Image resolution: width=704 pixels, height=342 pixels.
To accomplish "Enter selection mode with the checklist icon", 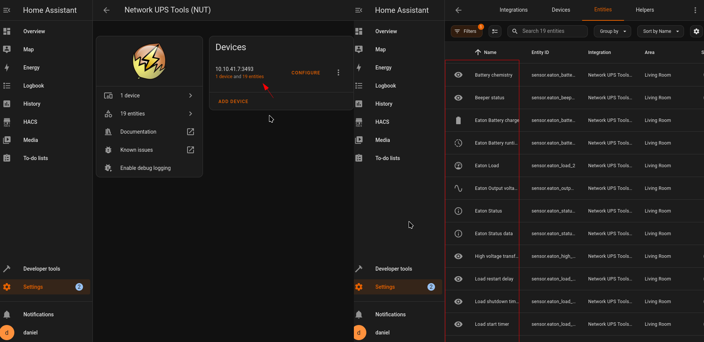I will click(495, 31).
